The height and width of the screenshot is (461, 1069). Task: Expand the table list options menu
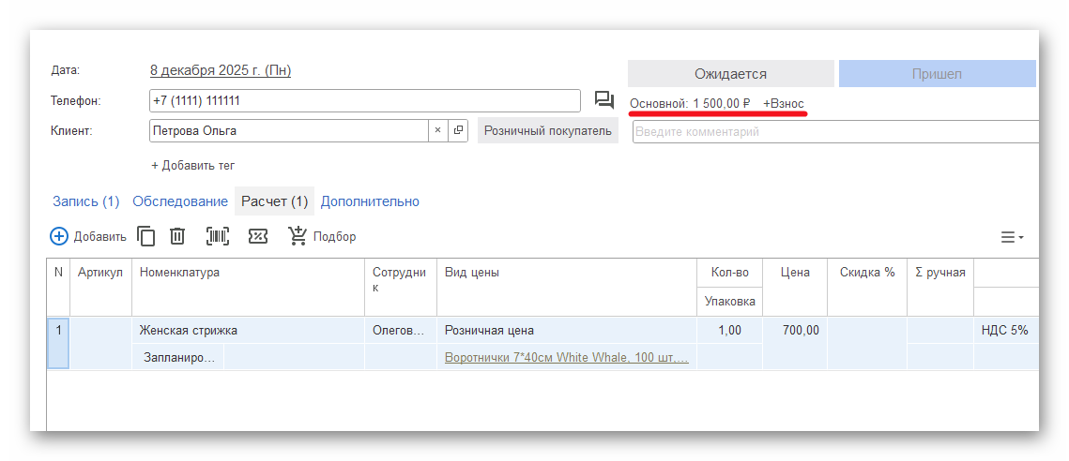coord(1012,238)
